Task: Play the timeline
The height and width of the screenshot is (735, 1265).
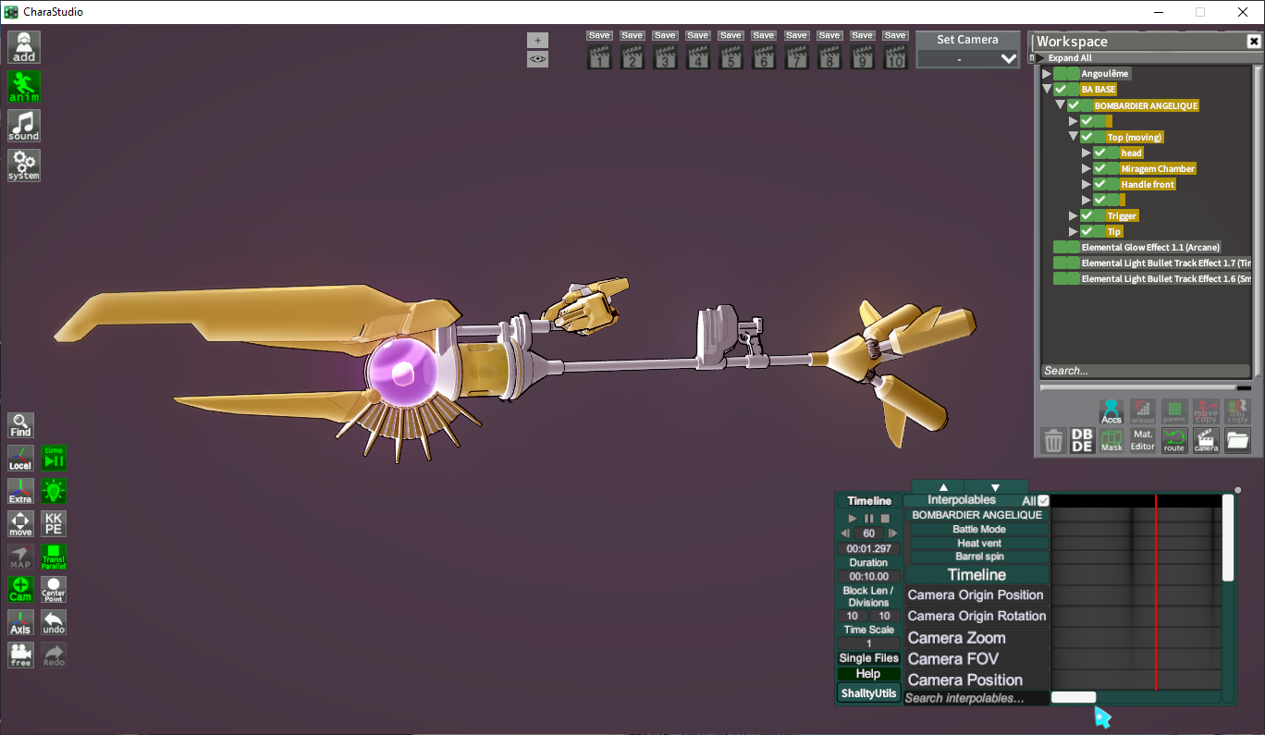Action: [854, 519]
